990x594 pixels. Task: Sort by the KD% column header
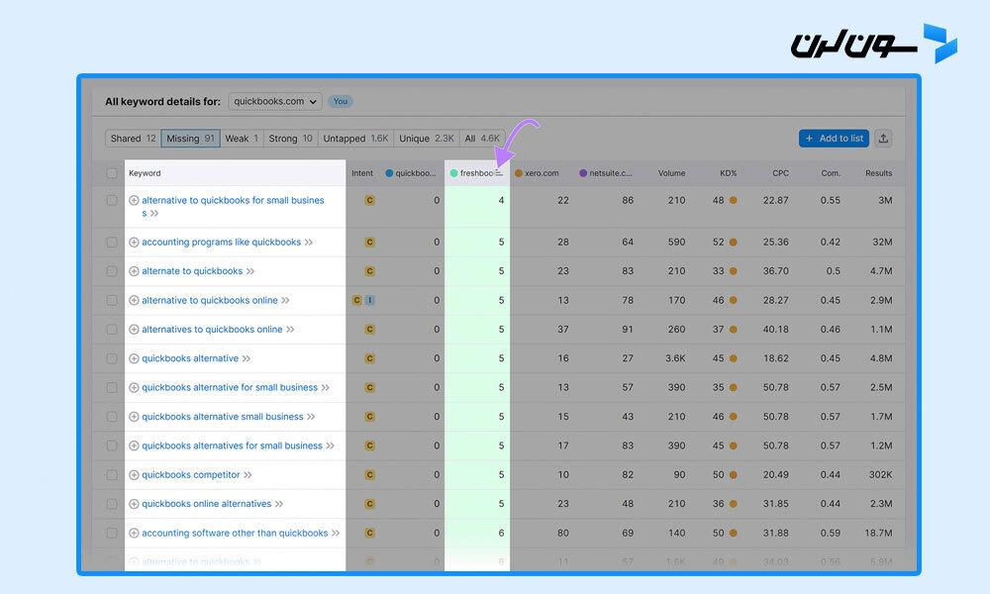(729, 173)
